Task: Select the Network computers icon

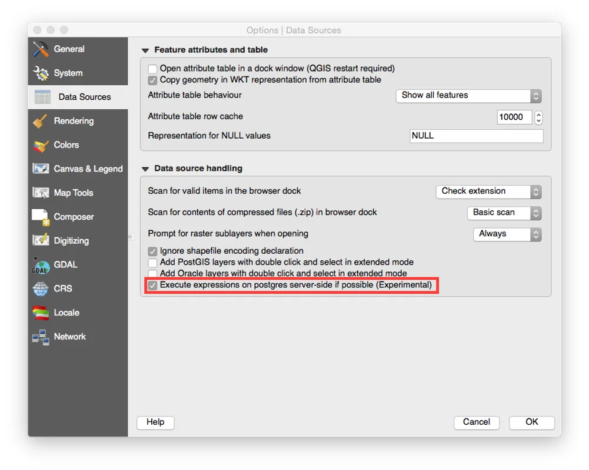Action: point(41,337)
